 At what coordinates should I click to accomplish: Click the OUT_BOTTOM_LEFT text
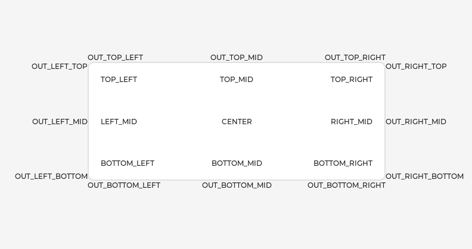point(124,185)
